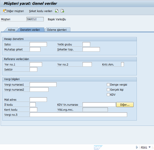
Task: Go to the next tab page icon
Action: tap(62, 11)
